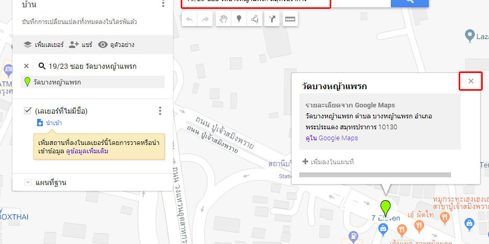Screen dimensions: 489x244
Task: Select the add marker tool
Action: [x=239, y=20]
